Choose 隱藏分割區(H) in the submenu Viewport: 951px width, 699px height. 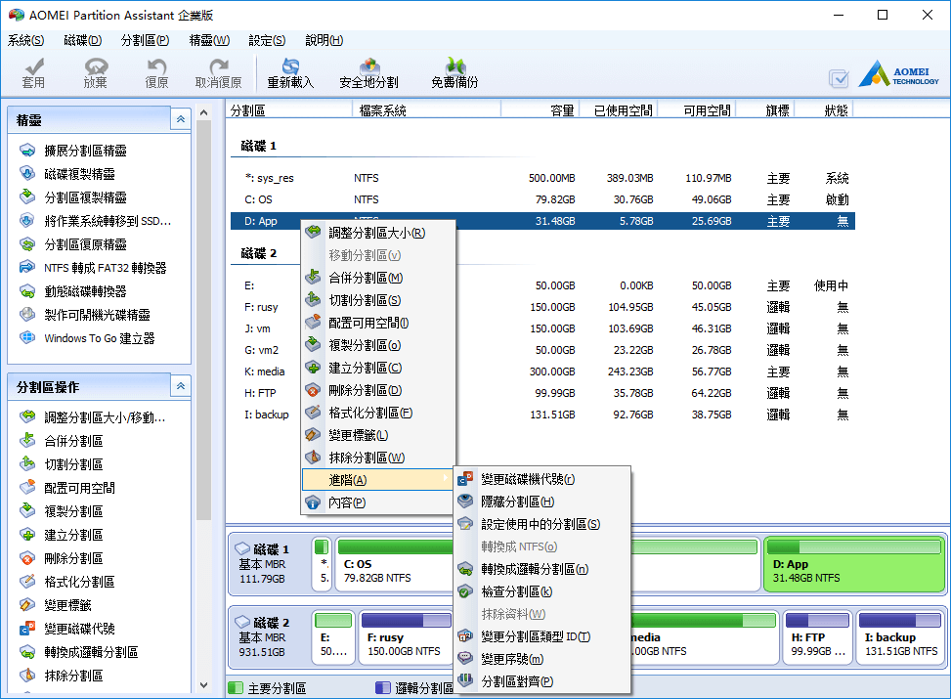(542, 502)
